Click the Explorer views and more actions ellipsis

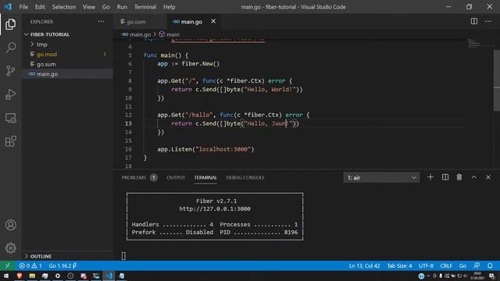click(x=102, y=21)
